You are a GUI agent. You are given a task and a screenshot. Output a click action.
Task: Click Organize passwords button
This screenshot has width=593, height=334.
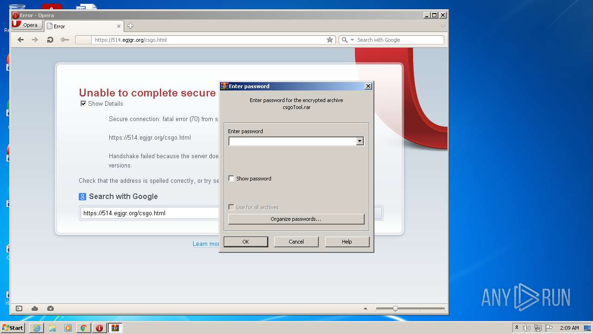click(296, 219)
